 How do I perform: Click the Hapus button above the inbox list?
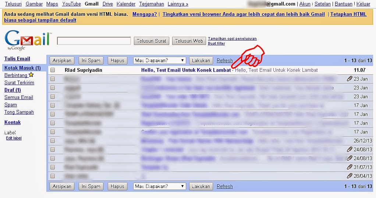(x=117, y=60)
